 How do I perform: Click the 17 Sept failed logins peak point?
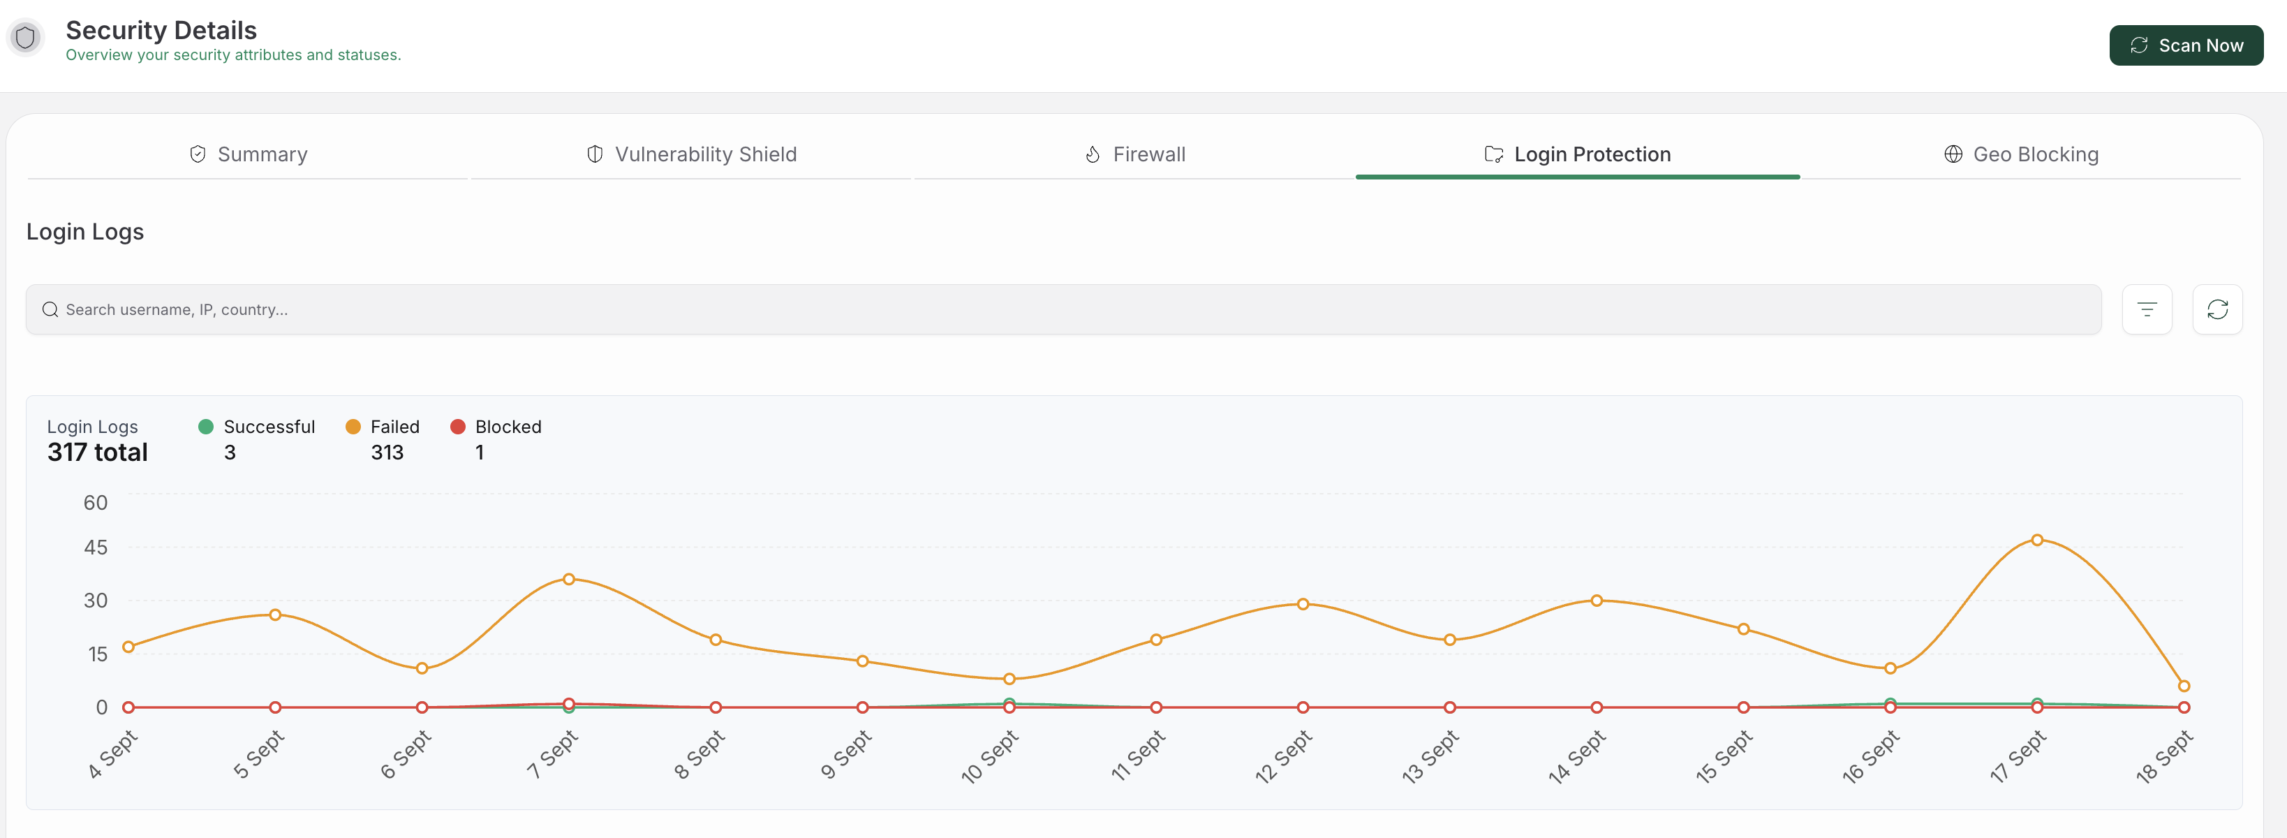(2036, 540)
